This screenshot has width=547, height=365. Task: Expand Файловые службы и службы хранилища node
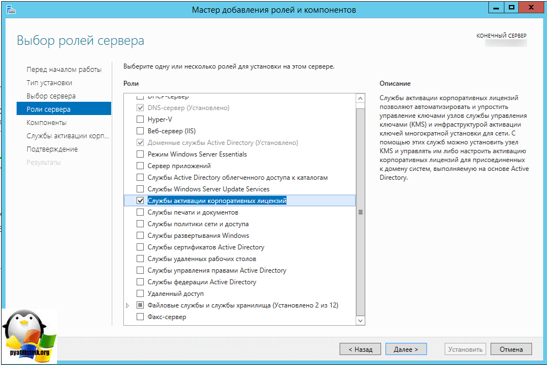coord(128,305)
